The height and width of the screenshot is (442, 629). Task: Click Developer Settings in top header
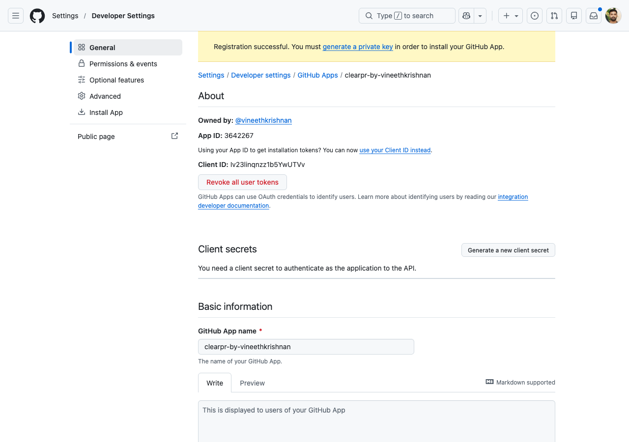(123, 16)
